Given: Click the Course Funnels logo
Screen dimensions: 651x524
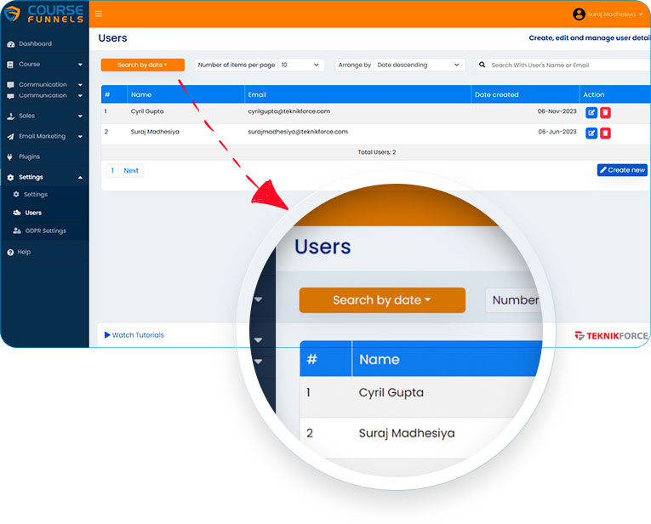Looking at the screenshot, I should click(44, 14).
